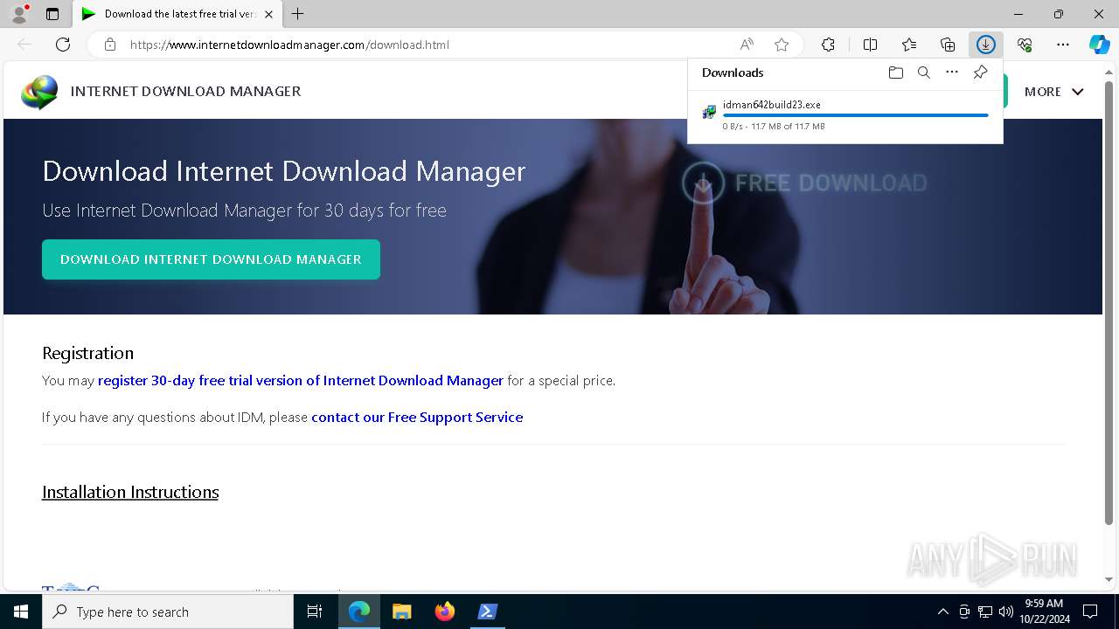Viewport: 1119px width, 629px height.
Task: Click the idman642build23.exe file icon
Action: tap(709, 112)
